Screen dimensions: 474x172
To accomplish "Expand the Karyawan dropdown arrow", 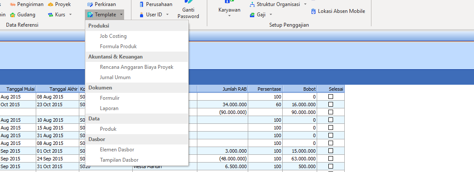I will point(229,16).
